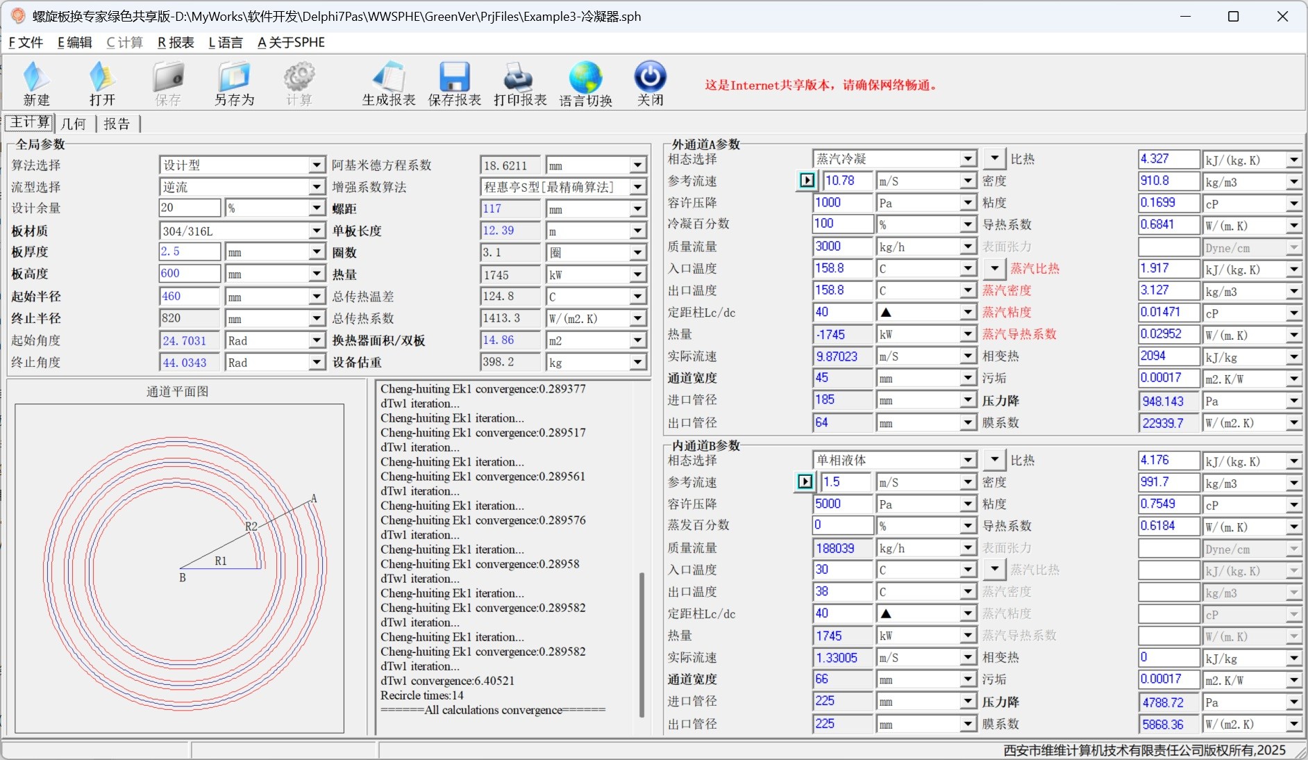Click channel A 质量流量 field showing 3000
The image size is (1308, 760).
[x=843, y=246]
